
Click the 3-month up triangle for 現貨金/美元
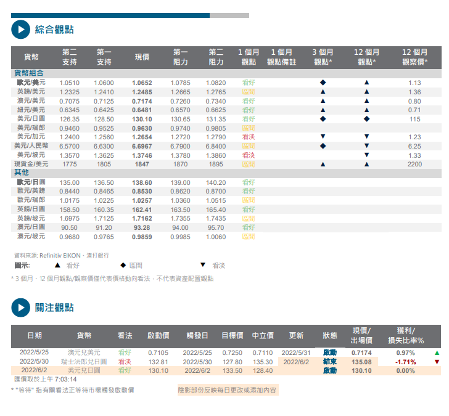coord(323,165)
